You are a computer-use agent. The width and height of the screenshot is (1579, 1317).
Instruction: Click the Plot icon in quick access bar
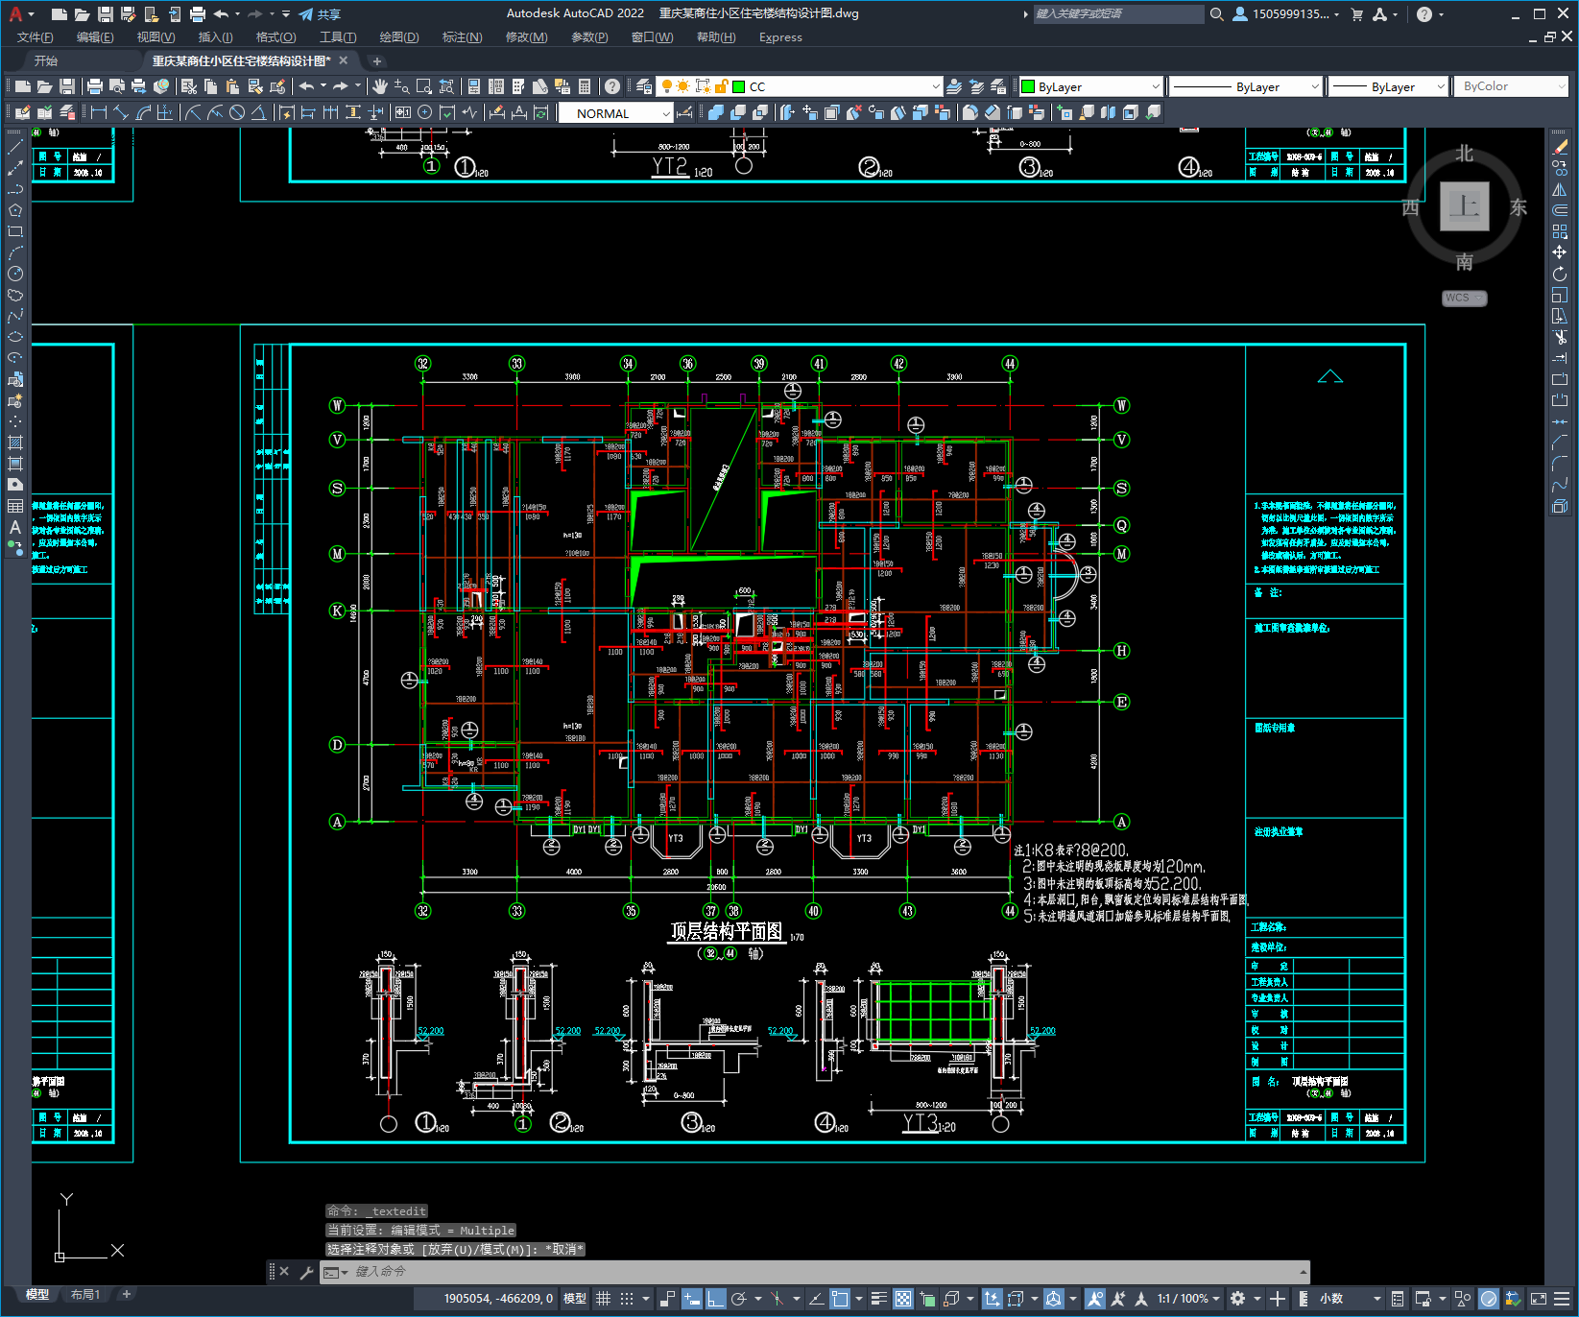pos(197,14)
